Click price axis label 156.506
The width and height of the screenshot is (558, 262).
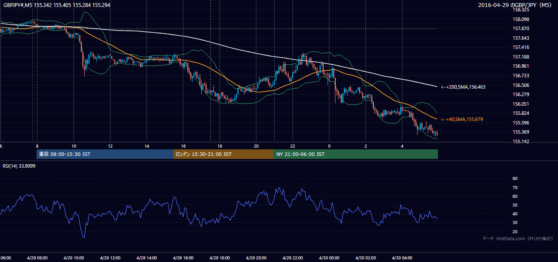point(521,85)
